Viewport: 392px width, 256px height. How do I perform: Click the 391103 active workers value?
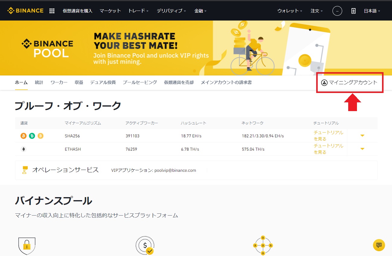tap(133, 136)
